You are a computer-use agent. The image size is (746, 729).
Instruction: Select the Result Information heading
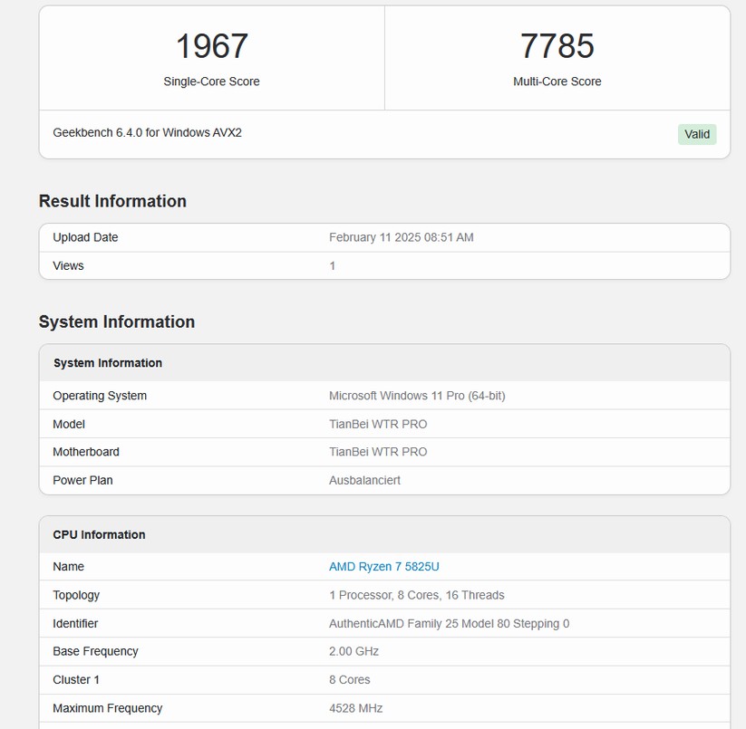pyautogui.click(x=112, y=201)
